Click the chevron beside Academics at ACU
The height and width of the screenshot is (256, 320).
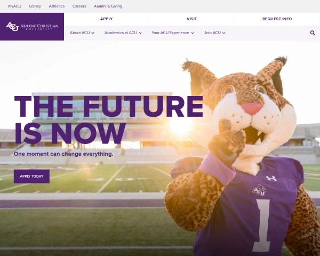(x=140, y=33)
